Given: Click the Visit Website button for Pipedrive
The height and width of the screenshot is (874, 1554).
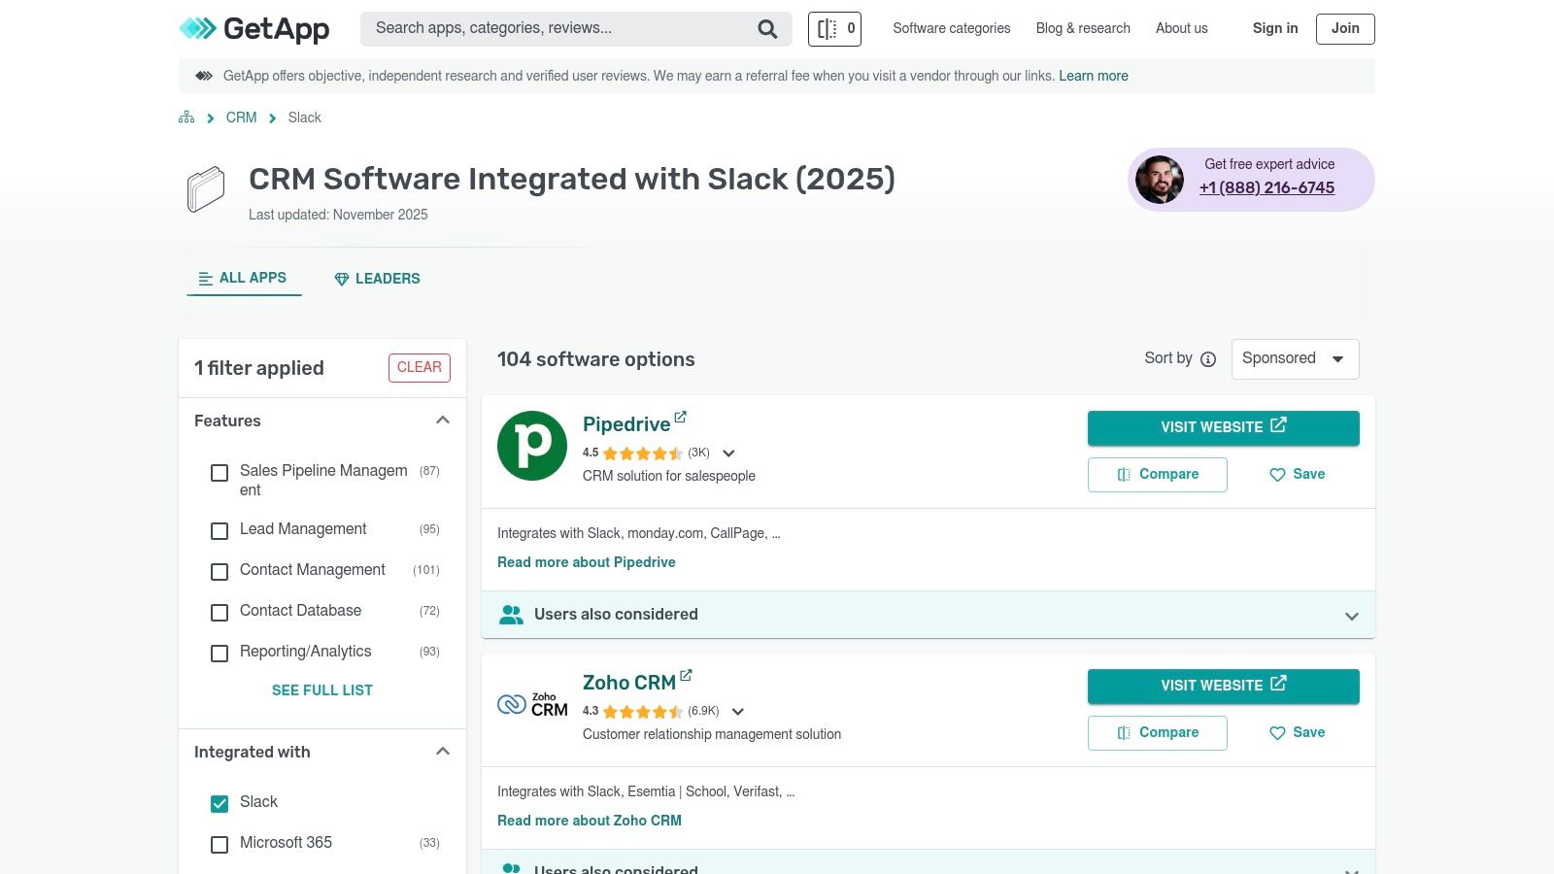Looking at the screenshot, I should click(1223, 427).
